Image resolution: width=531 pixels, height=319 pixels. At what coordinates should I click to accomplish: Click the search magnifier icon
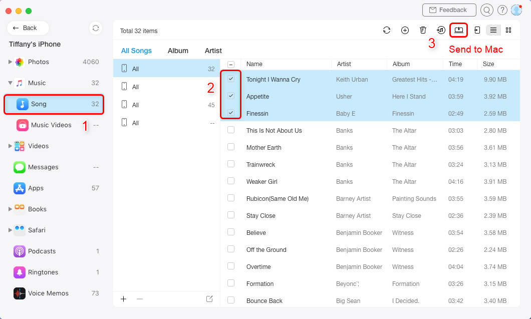point(486,10)
